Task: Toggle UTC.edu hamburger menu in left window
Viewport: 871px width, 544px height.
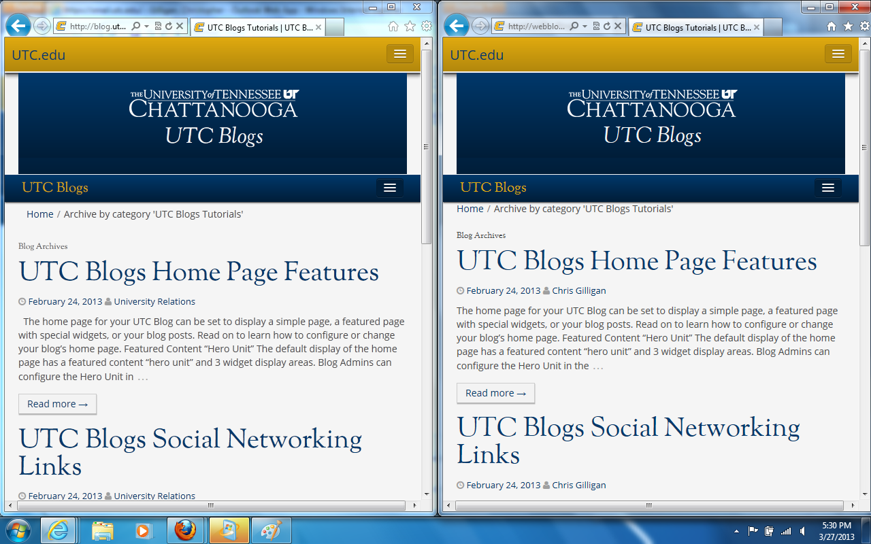Action: tap(399, 54)
